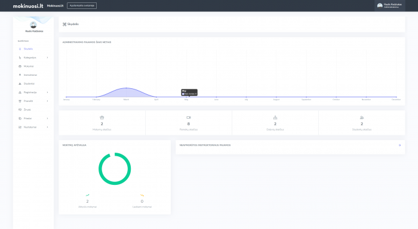Click the Pamokų skaičius video icon
The image size is (418, 229).
(x=189, y=117)
